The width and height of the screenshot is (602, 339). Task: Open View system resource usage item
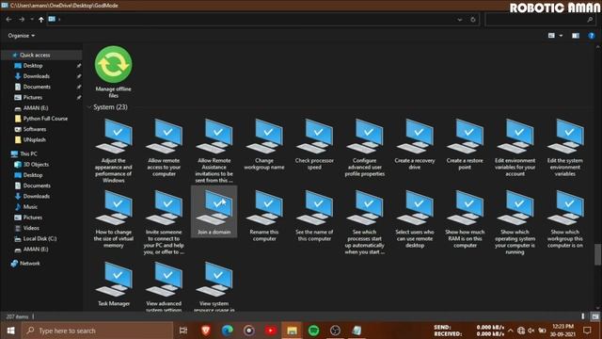tap(214, 286)
